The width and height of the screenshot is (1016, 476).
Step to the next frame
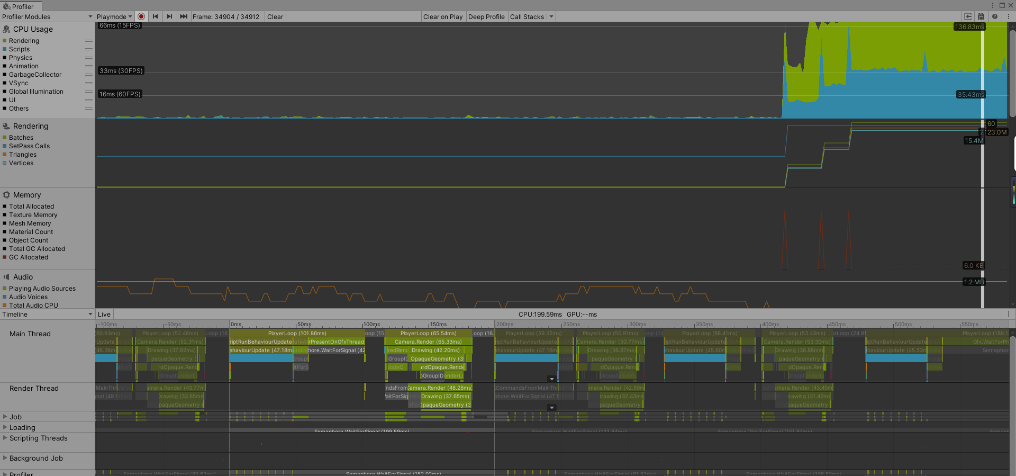coord(169,16)
